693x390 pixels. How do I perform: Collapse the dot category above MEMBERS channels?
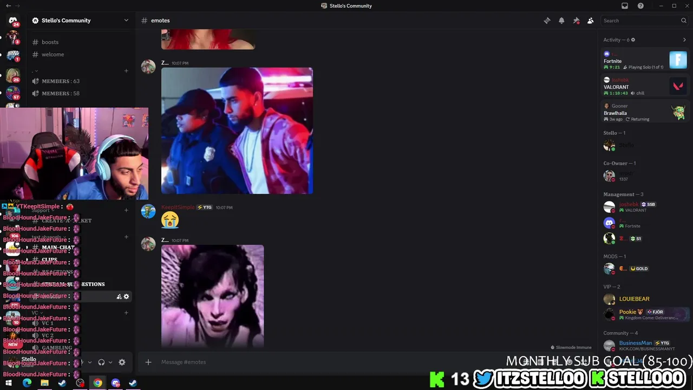tap(35, 70)
